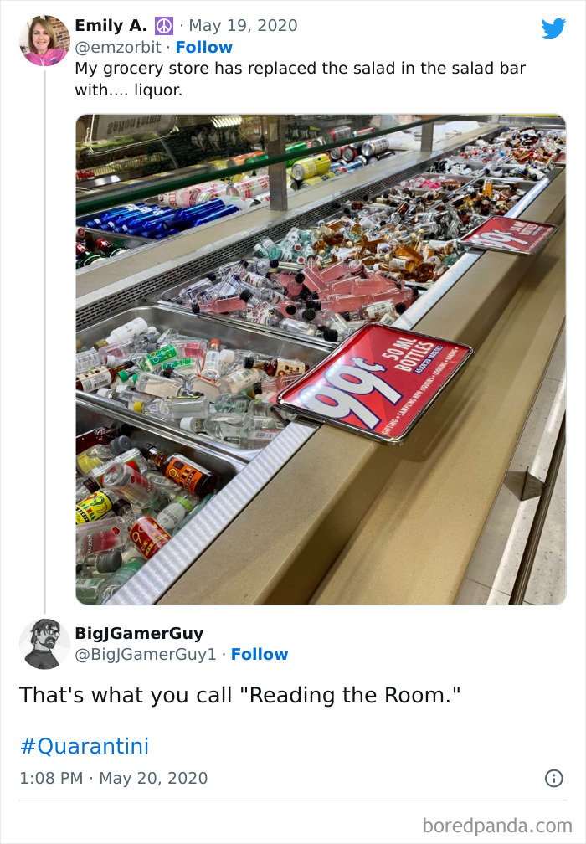The height and width of the screenshot is (844, 586).
Task: Follow the @BigJGamerGuy1 account
Action: (260, 654)
